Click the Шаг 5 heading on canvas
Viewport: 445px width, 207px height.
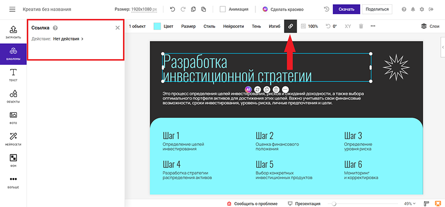point(264,164)
